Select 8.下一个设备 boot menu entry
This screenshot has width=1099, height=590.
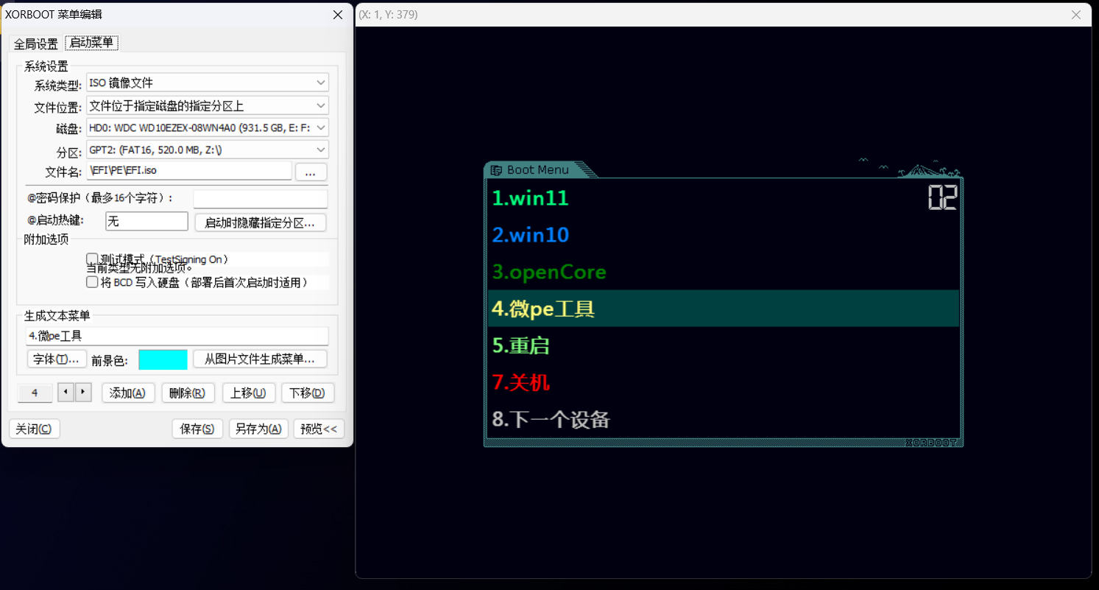[724, 419]
